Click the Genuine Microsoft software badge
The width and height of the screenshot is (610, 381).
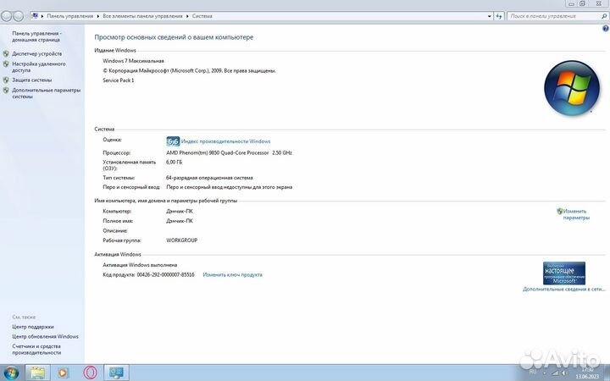(564, 273)
